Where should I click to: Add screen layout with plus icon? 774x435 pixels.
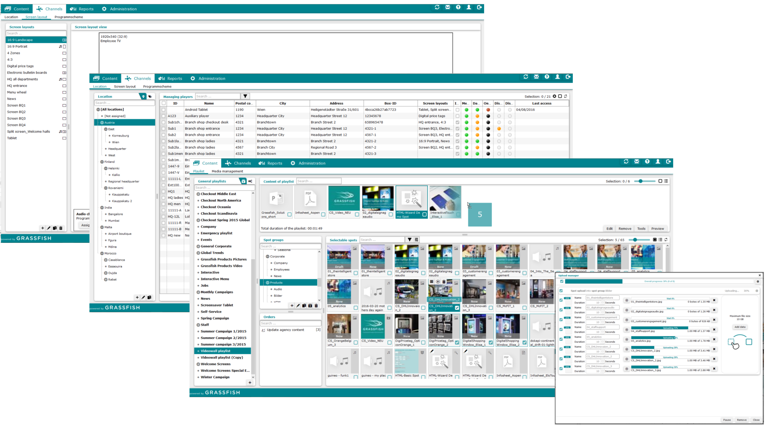click(x=43, y=228)
